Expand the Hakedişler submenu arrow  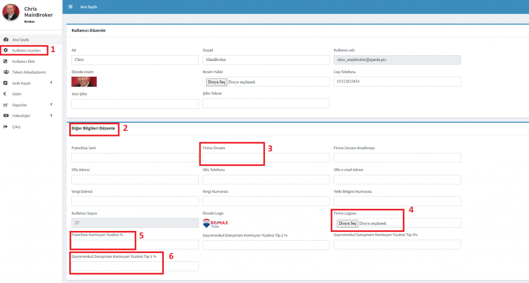[51, 115]
